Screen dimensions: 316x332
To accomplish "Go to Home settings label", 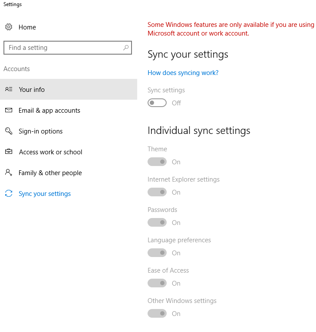I will point(27,27).
